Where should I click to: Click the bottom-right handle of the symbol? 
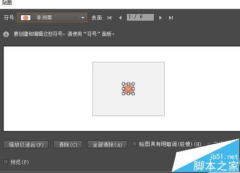coord(133,93)
